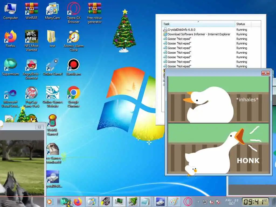The image size is (276, 207).
Task: Open the PopCap Game Pack shortcut
Action: pyautogui.click(x=31, y=97)
